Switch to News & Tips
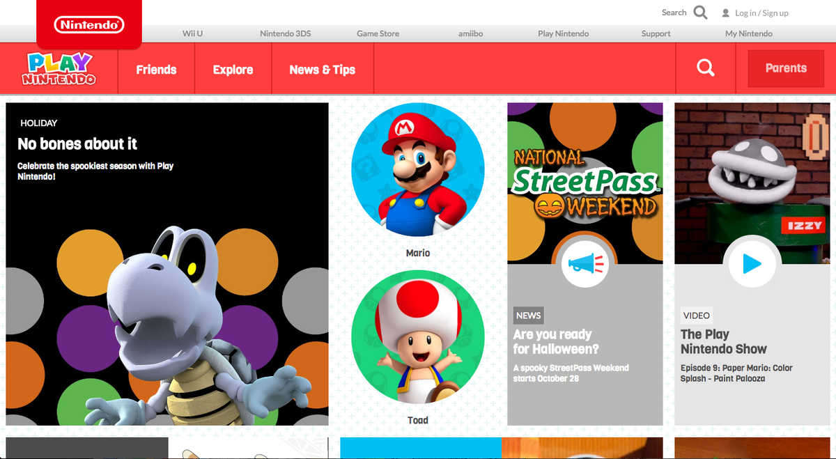 [322, 69]
